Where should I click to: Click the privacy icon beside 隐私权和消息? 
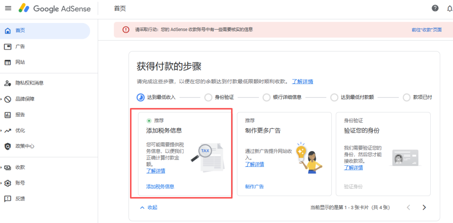(x=8, y=83)
